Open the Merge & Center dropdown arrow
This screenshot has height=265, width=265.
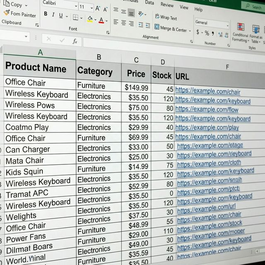(x=190, y=31)
